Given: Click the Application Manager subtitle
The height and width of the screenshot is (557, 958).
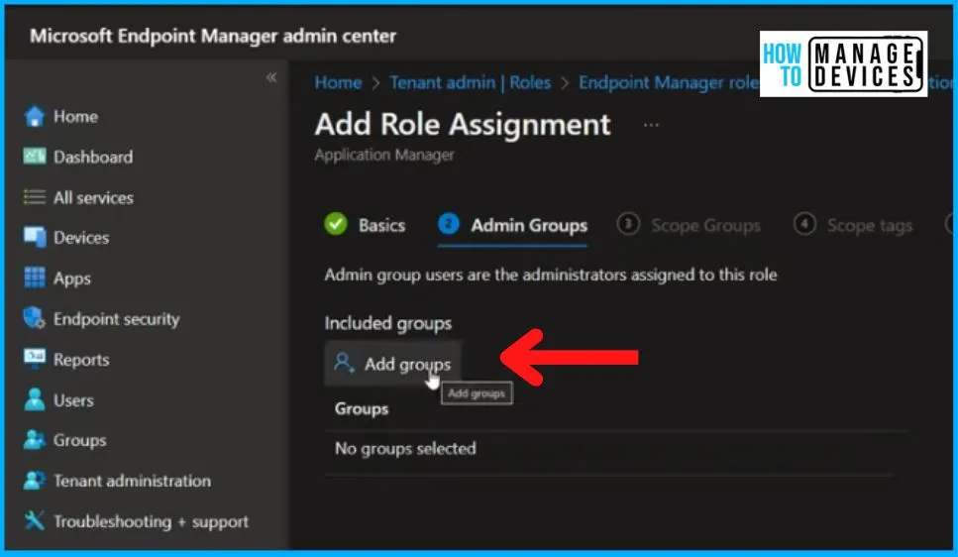Looking at the screenshot, I should click(384, 155).
